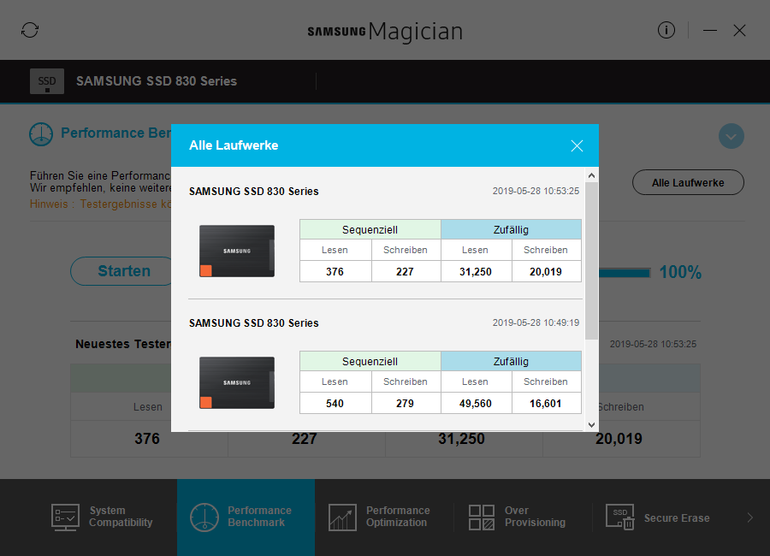Click Zufällig header of first result
This screenshot has height=556, width=770.
[x=512, y=229]
